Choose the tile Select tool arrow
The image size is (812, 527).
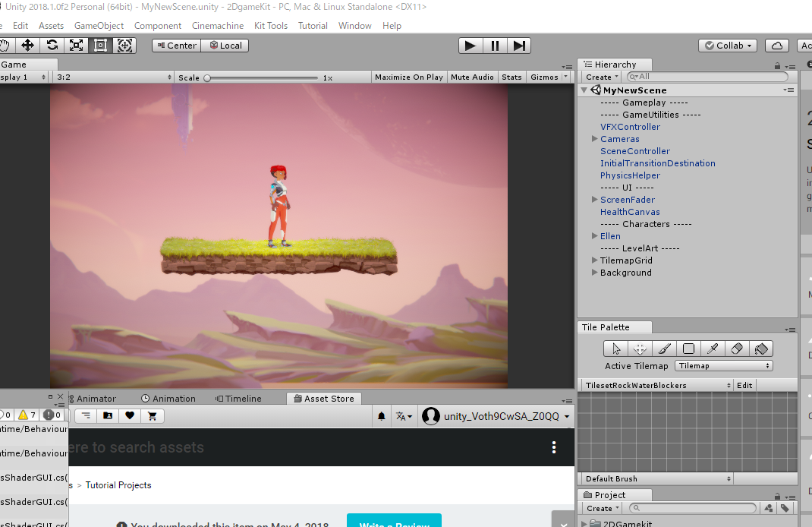[615, 349]
